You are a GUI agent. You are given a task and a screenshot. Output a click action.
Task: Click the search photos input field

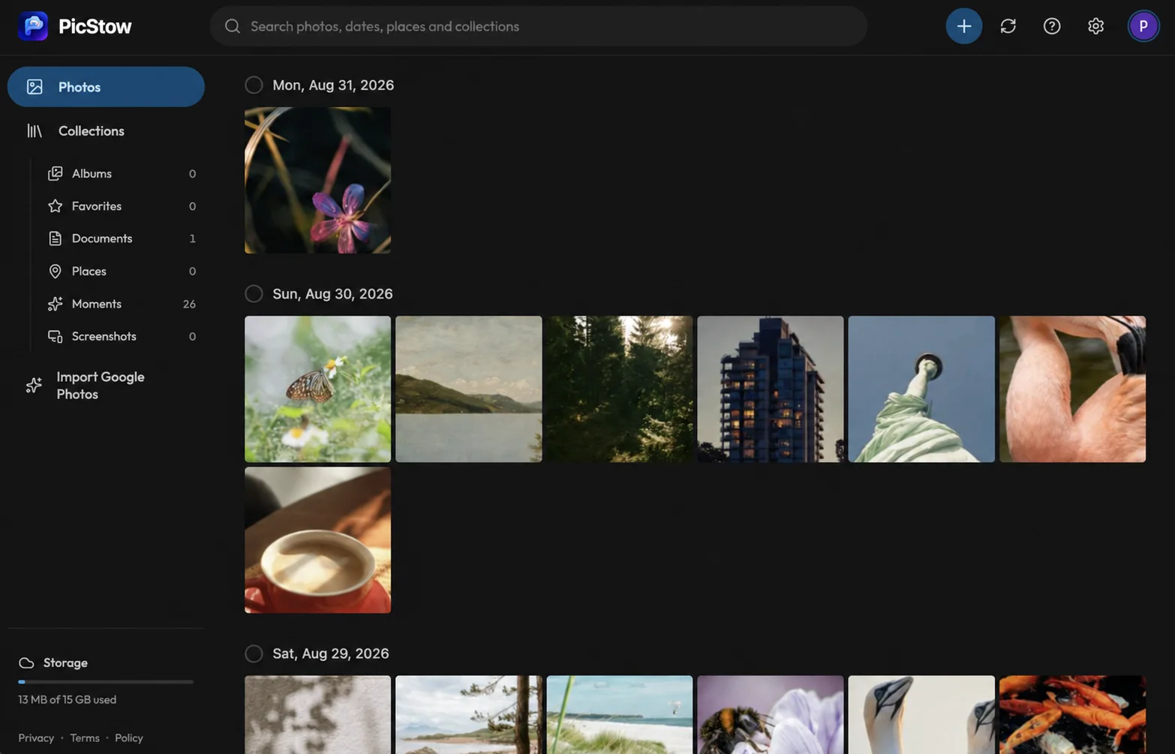[x=538, y=26]
